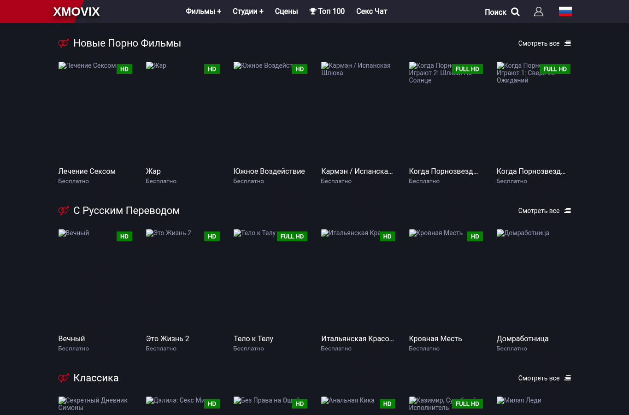This screenshot has width=629, height=415.
Task: Go to the XMOVIX home logo
Action: (76, 12)
